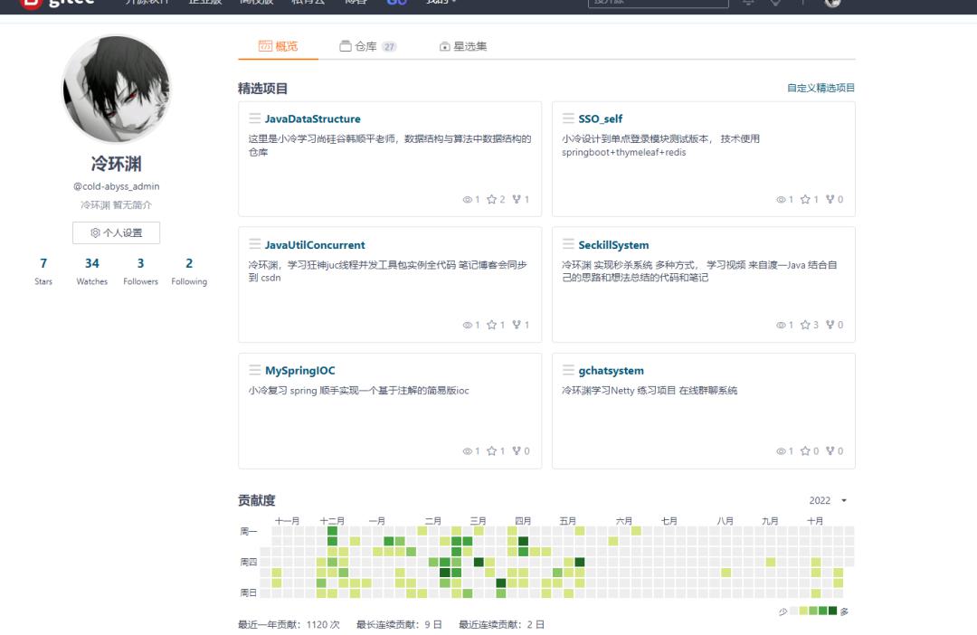Click the watch eye icon on JavaUtilConcurrent card

coord(468,325)
